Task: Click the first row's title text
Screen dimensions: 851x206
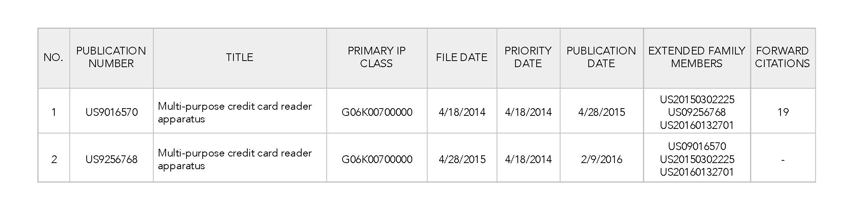Action: [x=235, y=112]
